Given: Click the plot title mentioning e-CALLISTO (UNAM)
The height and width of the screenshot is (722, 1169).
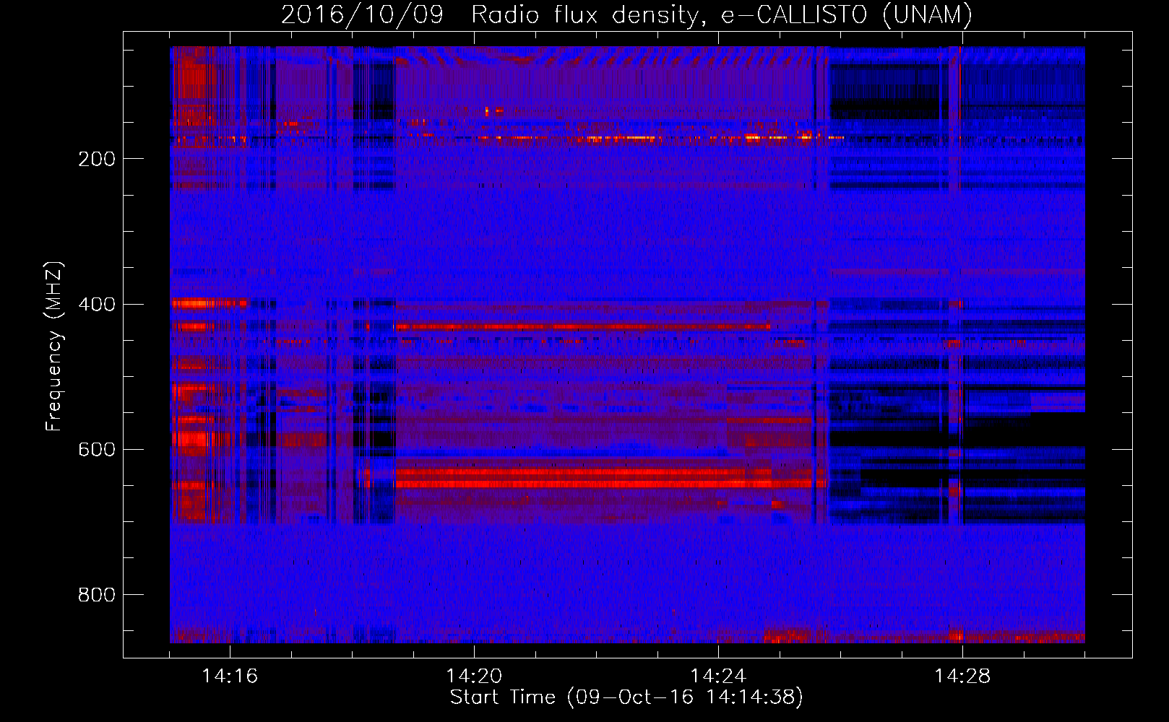Looking at the screenshot, I should tap(626, 14).
